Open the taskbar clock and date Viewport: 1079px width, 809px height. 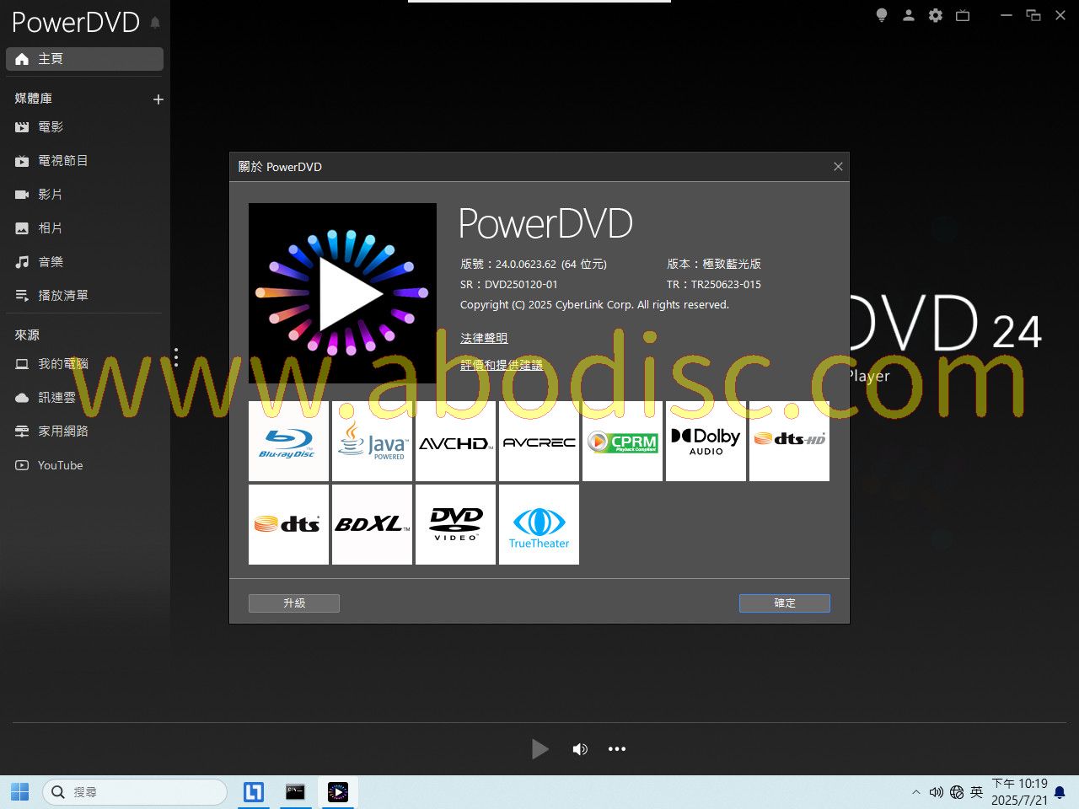1019,792
